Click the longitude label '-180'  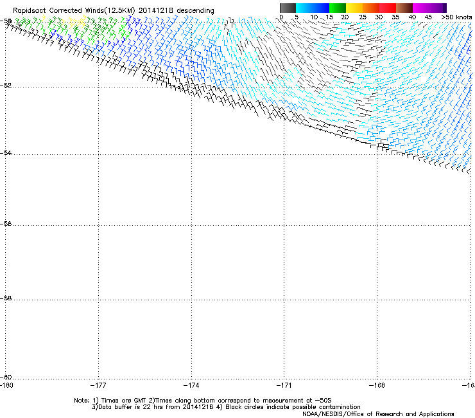click(6, 385)
